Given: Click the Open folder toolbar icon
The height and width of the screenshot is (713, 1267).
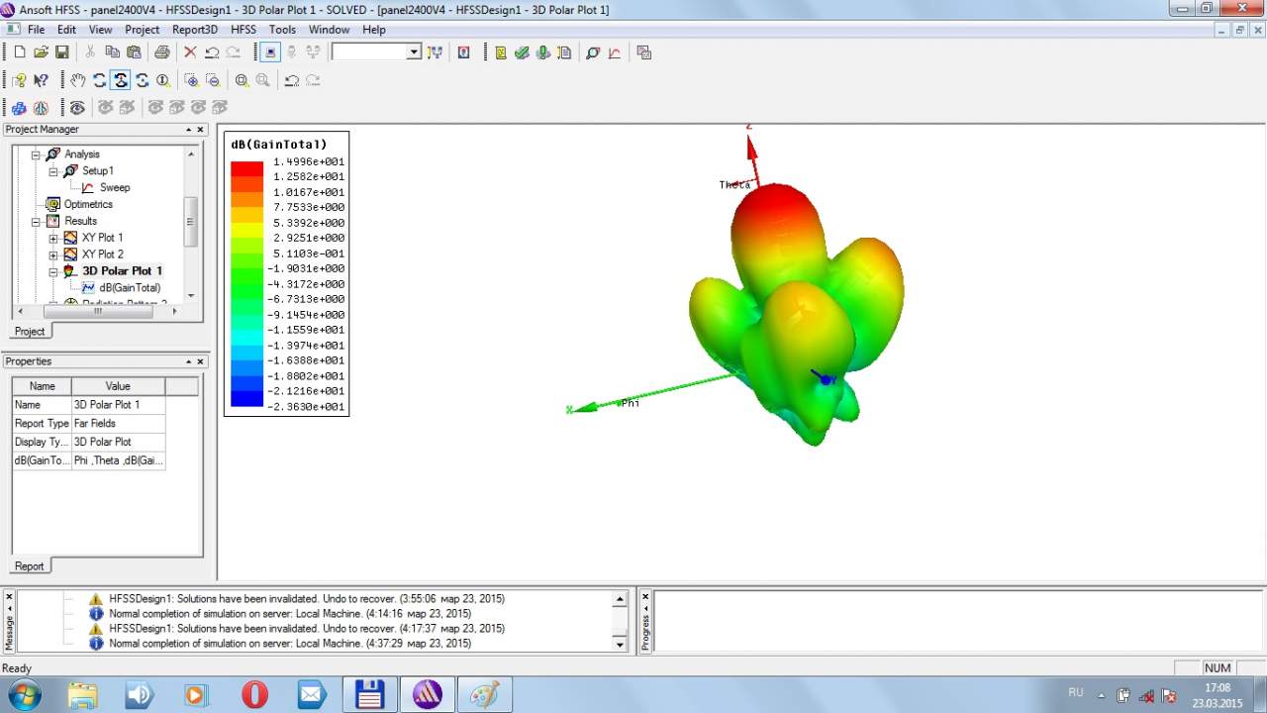Looking at the screenshot, I should (41, 52).
